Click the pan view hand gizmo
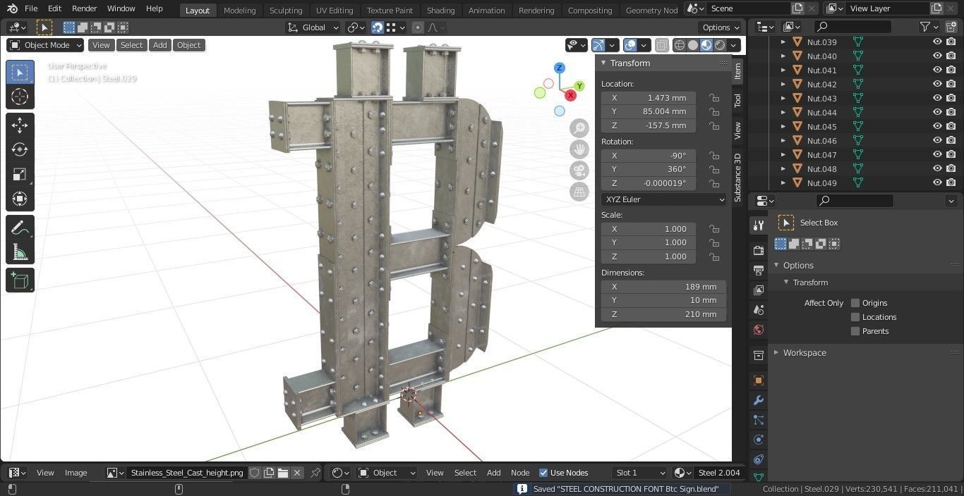The image size is (964, 496). click(579, 149)
